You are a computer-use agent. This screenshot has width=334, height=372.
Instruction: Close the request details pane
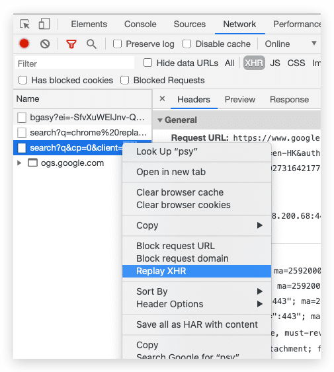coord(162,98)
